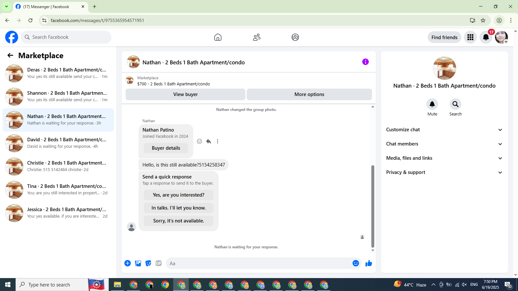518x291 pixels.
Task: Open the Groups icon in top navigation
Action: (295, 37)
